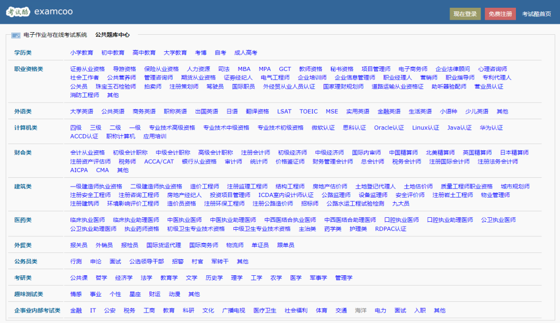Open 会计从业资格 link

(88, 152)
